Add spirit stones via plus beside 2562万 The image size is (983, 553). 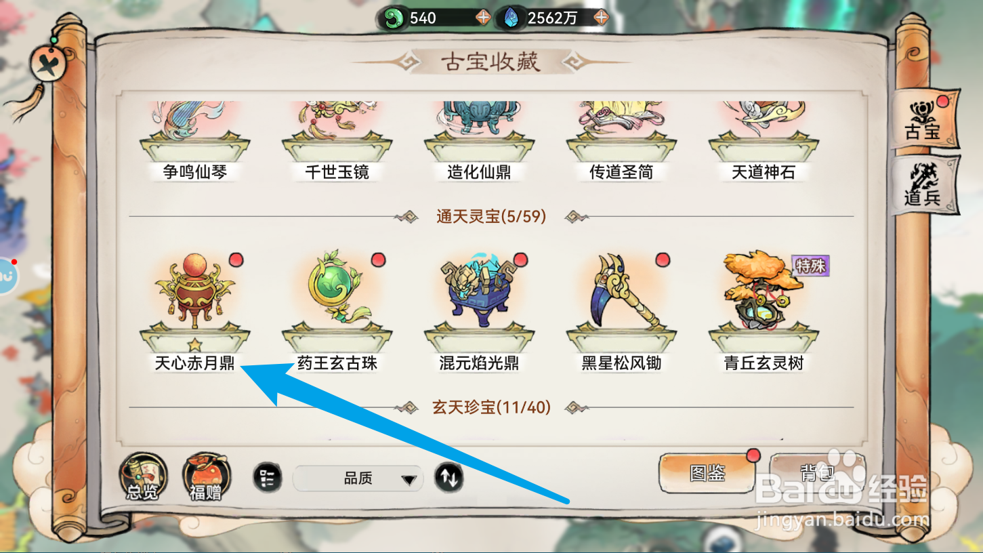[x=601, y=18]
